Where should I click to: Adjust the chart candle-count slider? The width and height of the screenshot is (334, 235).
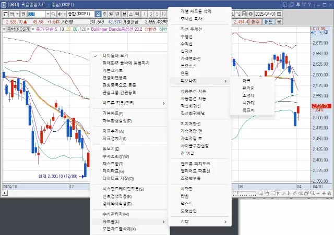[x=244, y=193]
